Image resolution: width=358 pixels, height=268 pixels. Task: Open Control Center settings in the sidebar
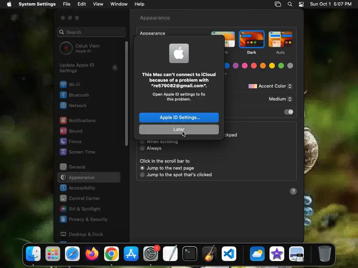89,199
